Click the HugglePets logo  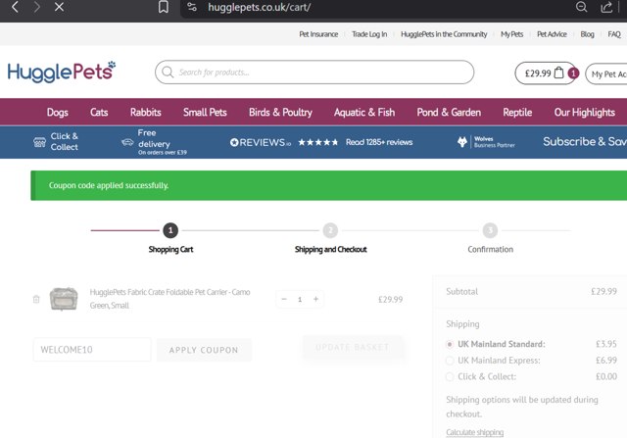click(x=62, y=72)
